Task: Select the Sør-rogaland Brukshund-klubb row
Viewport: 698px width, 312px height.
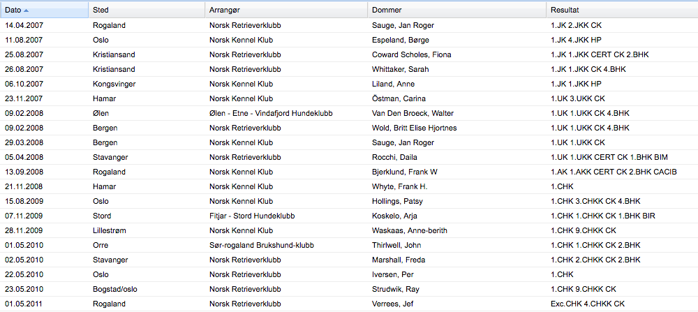Action: click(349, 246)
